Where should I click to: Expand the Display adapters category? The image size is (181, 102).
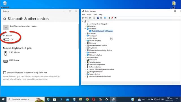point(85,41)
